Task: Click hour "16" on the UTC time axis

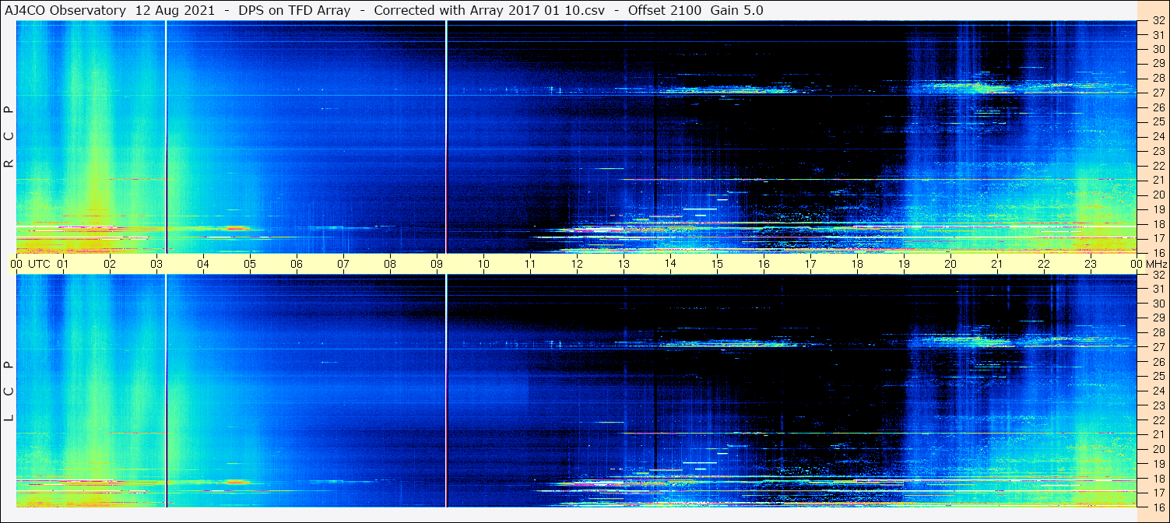Action: pyautogui.click(x=764, y=264)
